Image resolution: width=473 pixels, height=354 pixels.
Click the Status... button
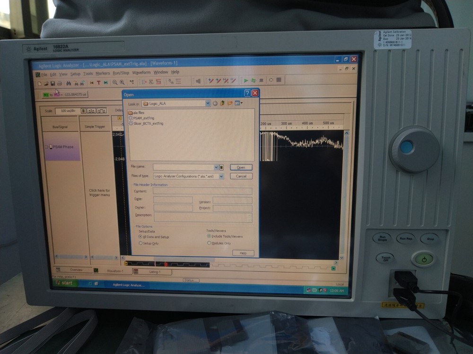click(191, 280)
